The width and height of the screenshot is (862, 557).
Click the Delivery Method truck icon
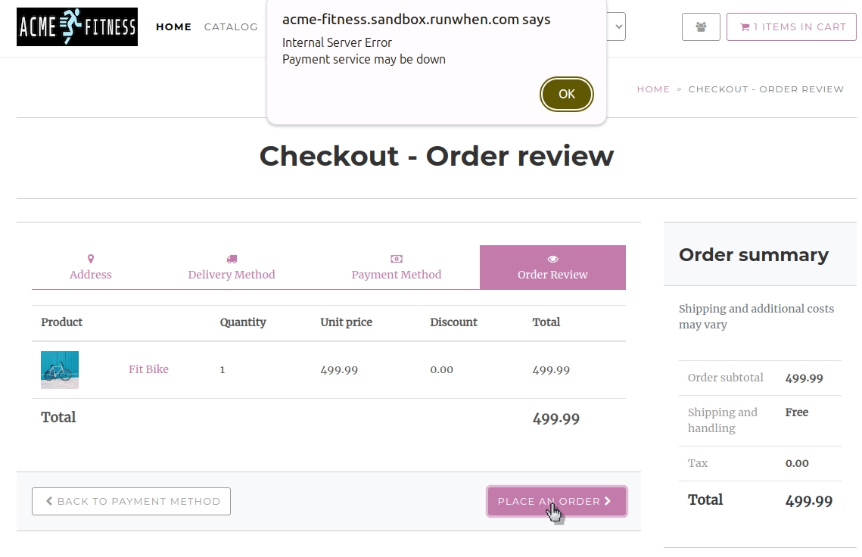click(232, 259)
